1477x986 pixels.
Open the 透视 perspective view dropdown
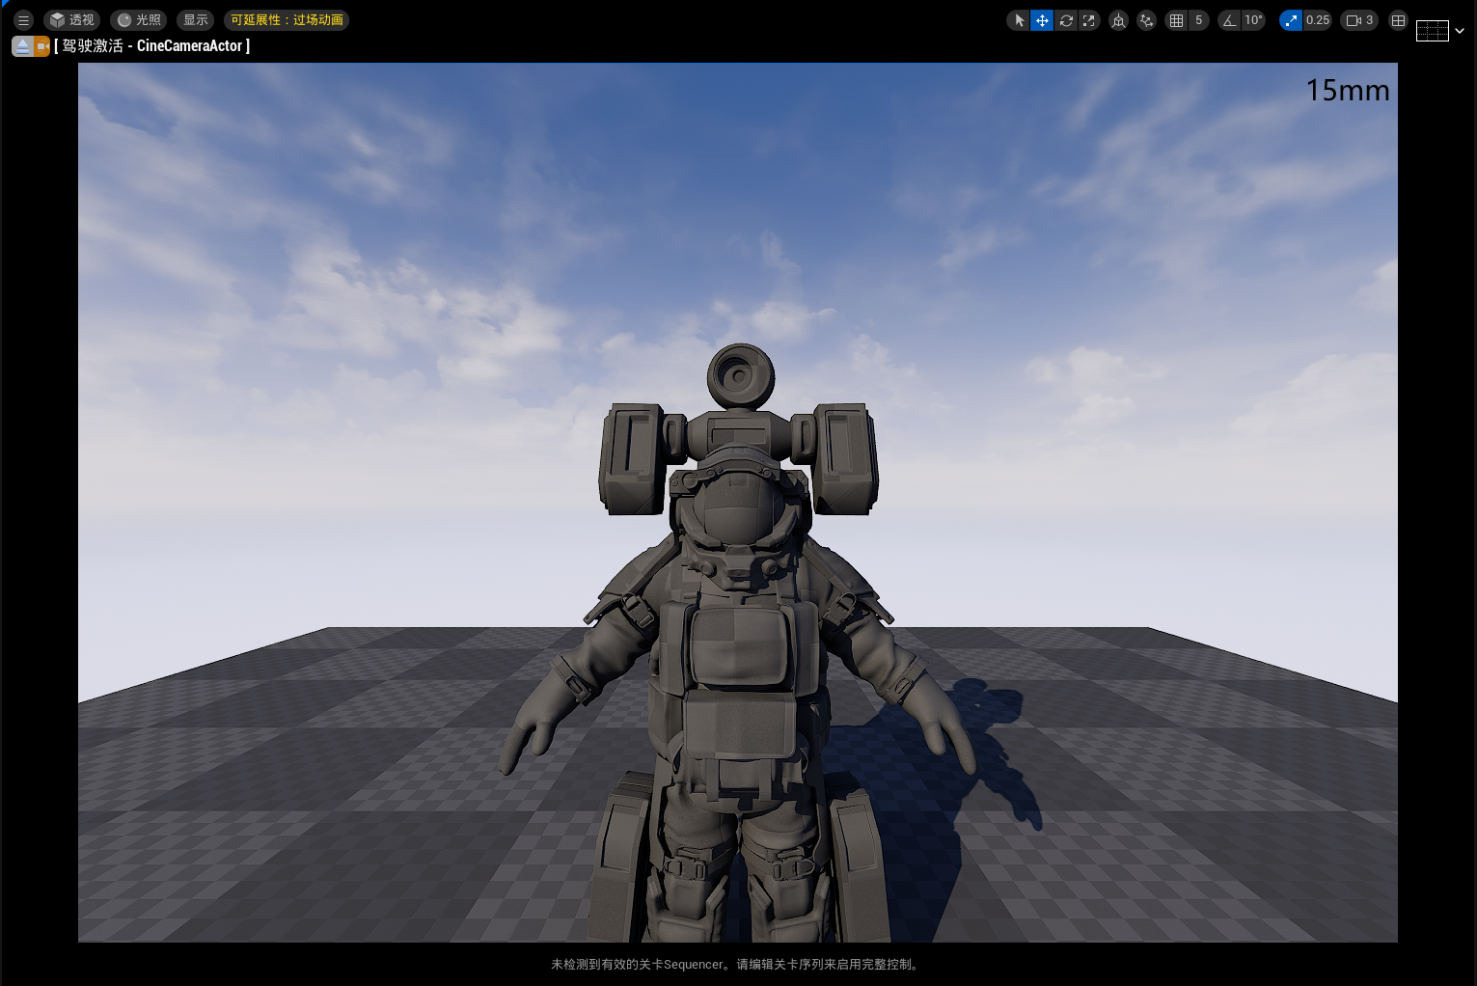click(x=72, y=20)
